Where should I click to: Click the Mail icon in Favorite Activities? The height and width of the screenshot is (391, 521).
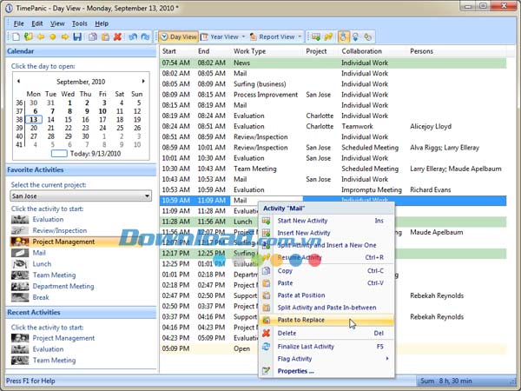(19, 253)
